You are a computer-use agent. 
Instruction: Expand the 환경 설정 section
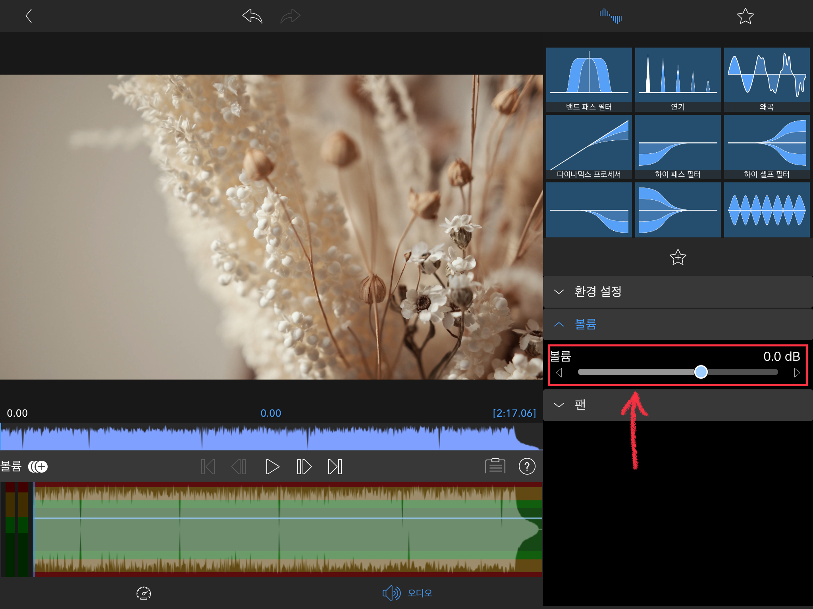(677, 292)
